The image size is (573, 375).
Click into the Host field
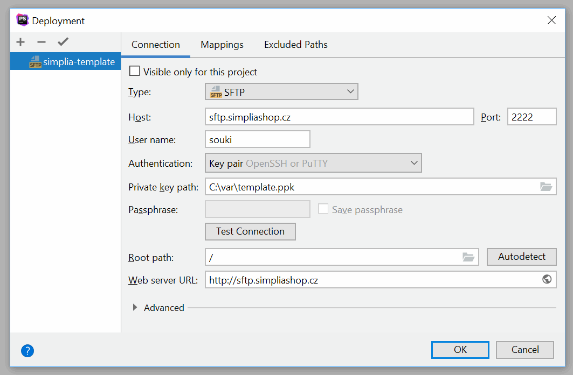[x=339, y=117]
